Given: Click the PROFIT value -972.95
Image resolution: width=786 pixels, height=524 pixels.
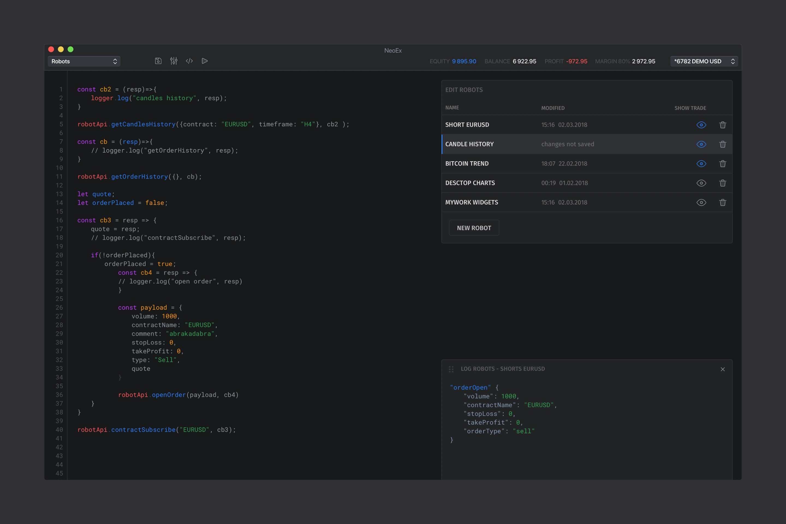Looking at the screenshot, I should 576,61.
